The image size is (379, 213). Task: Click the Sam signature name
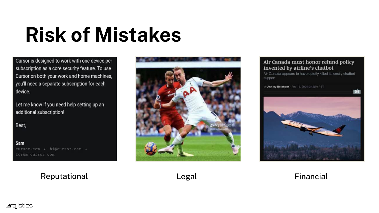point(20,143)
